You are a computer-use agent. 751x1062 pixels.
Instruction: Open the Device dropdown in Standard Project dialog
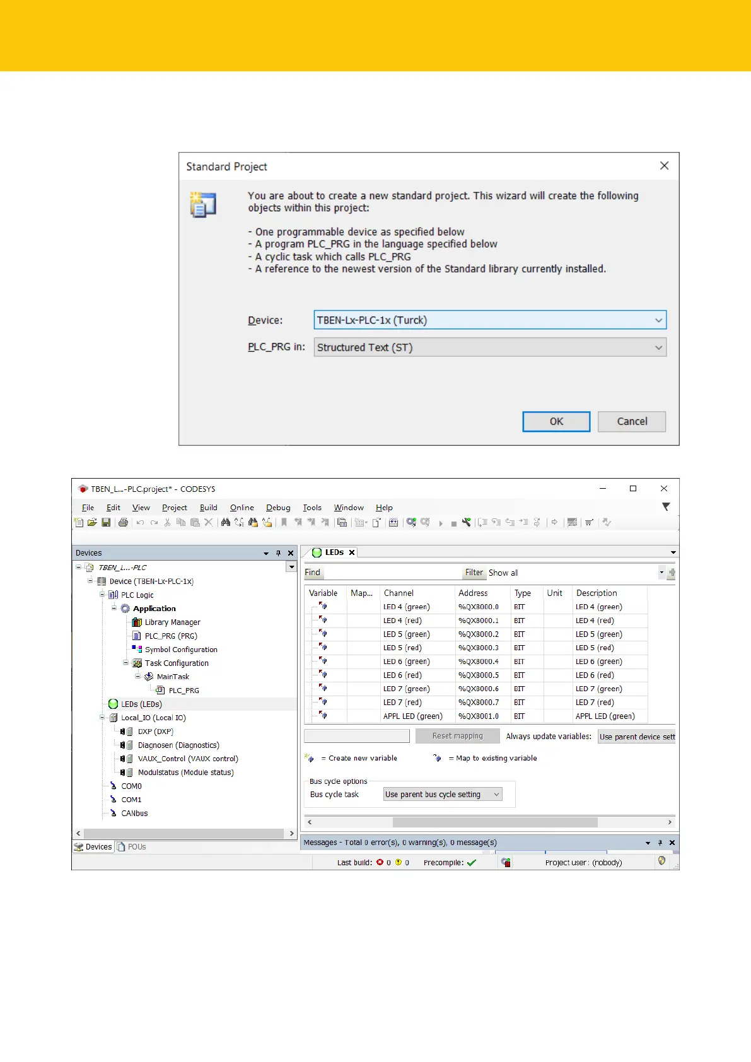(658, 320)
